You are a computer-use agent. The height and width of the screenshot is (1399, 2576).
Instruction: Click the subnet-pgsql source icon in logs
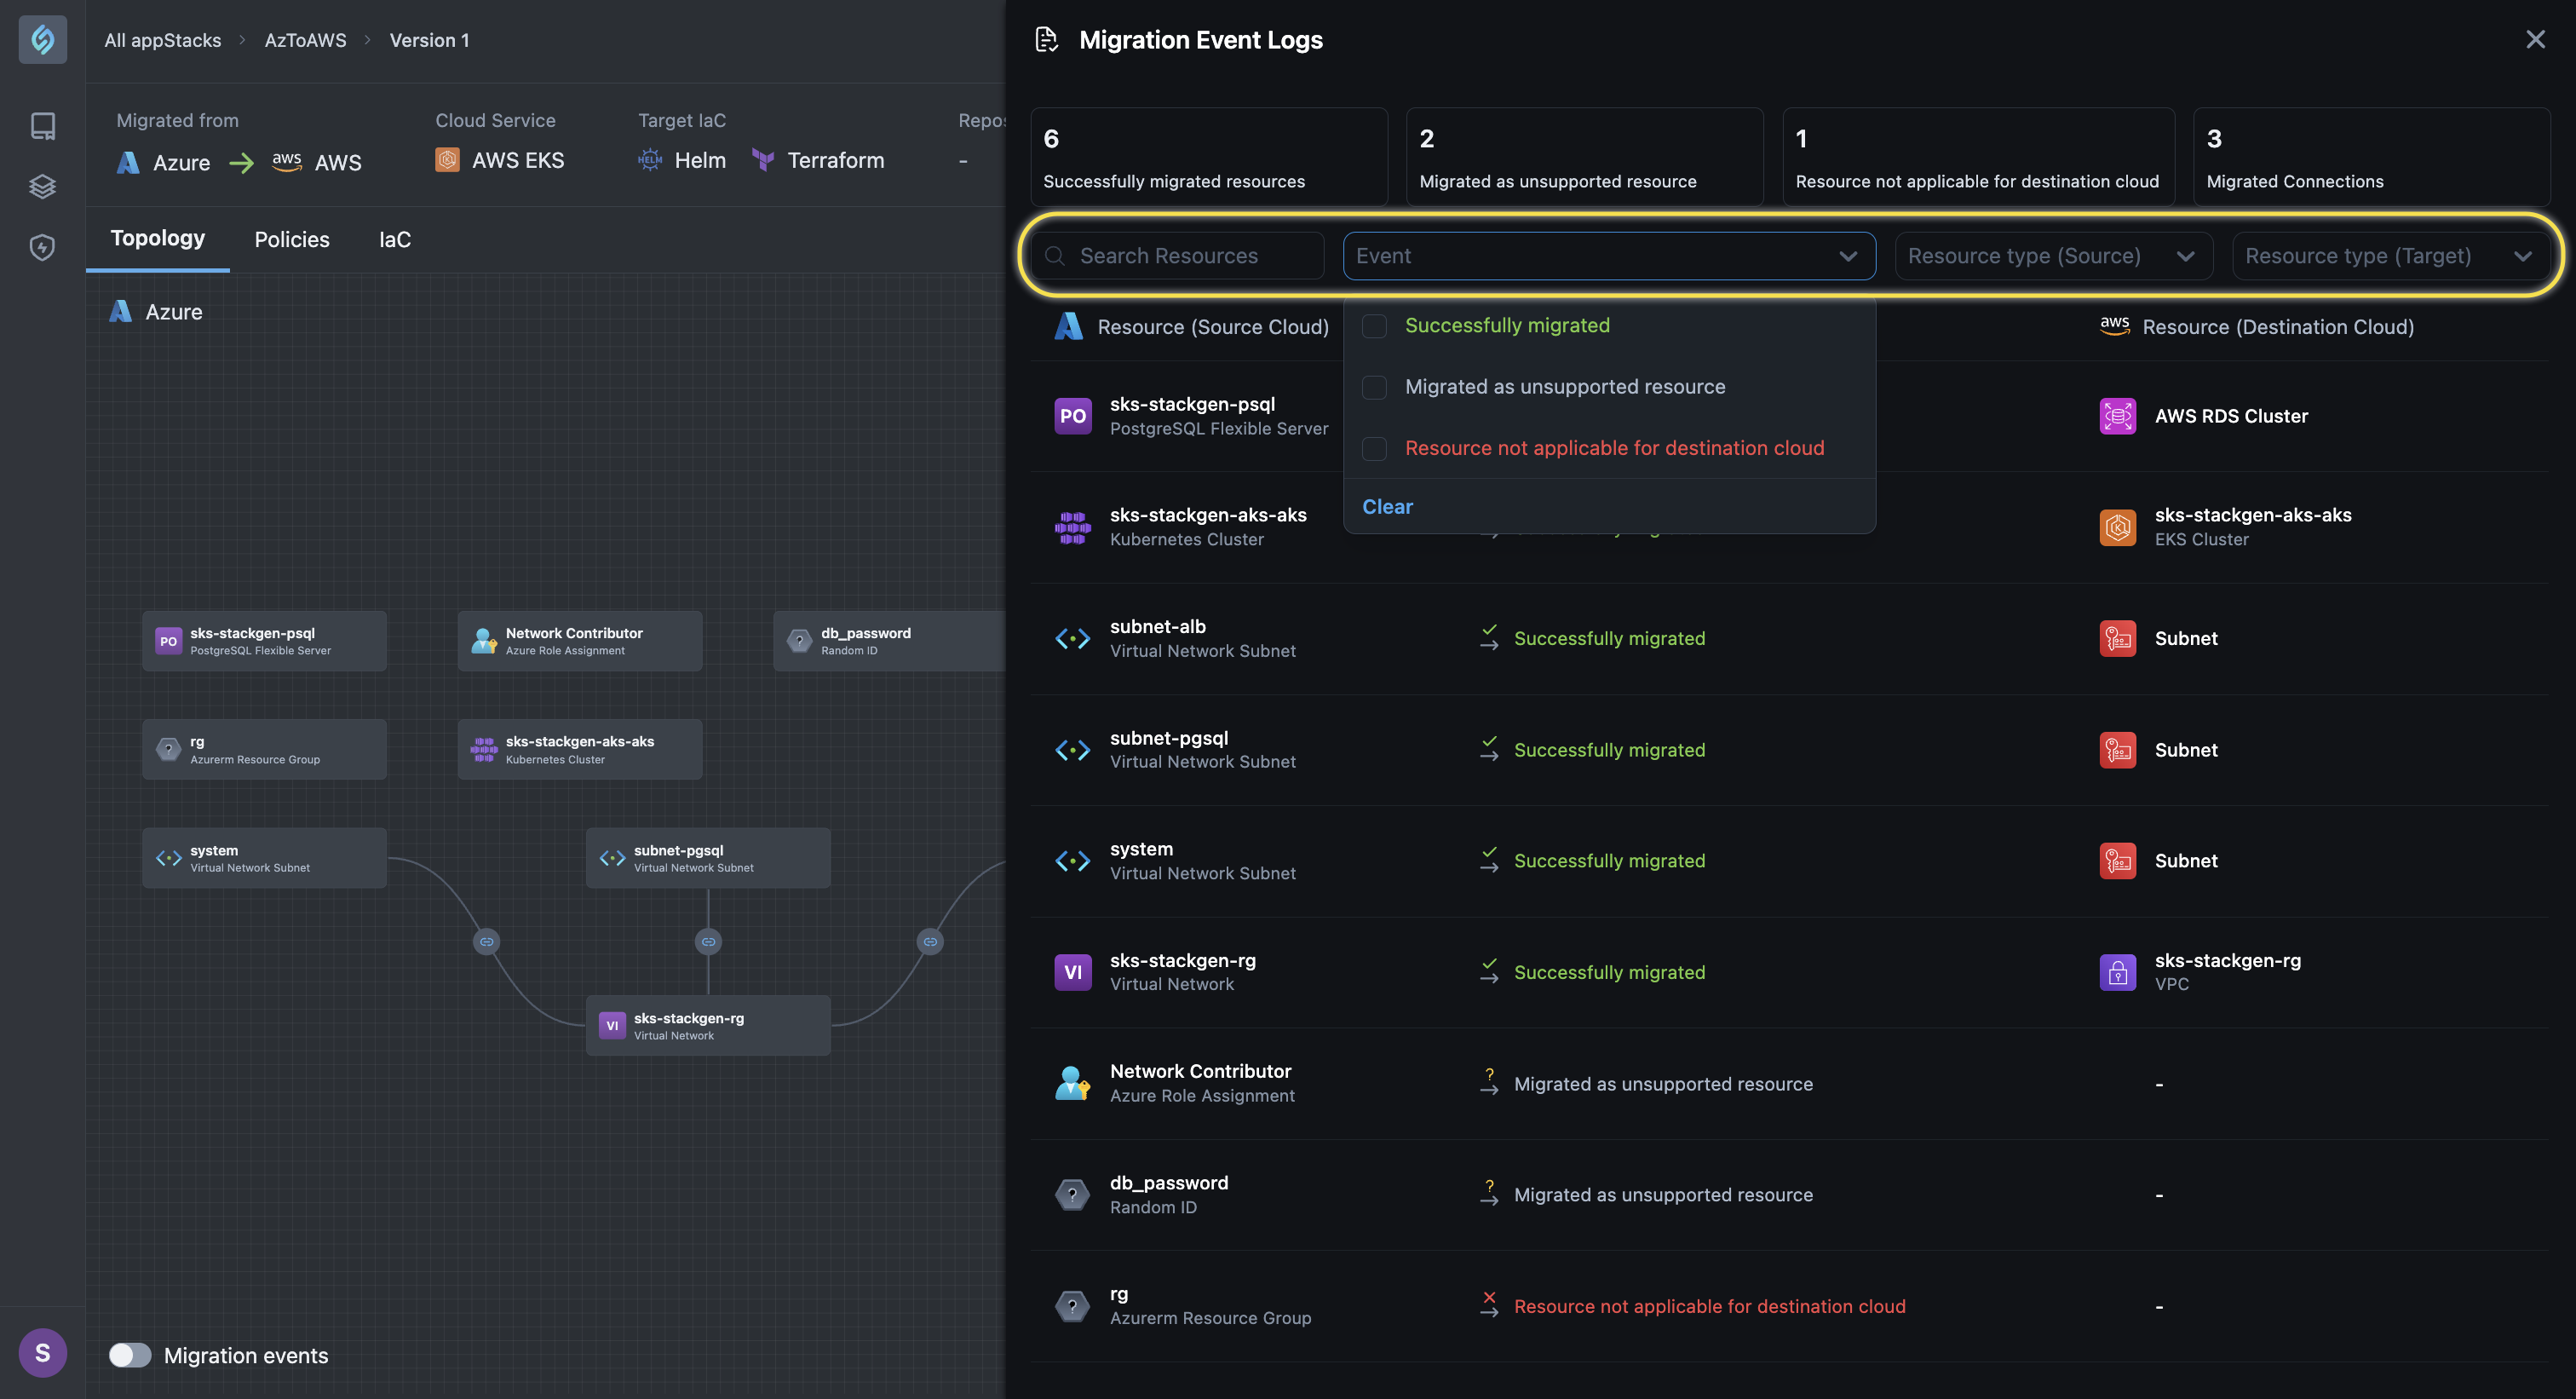coord(1072,750)
